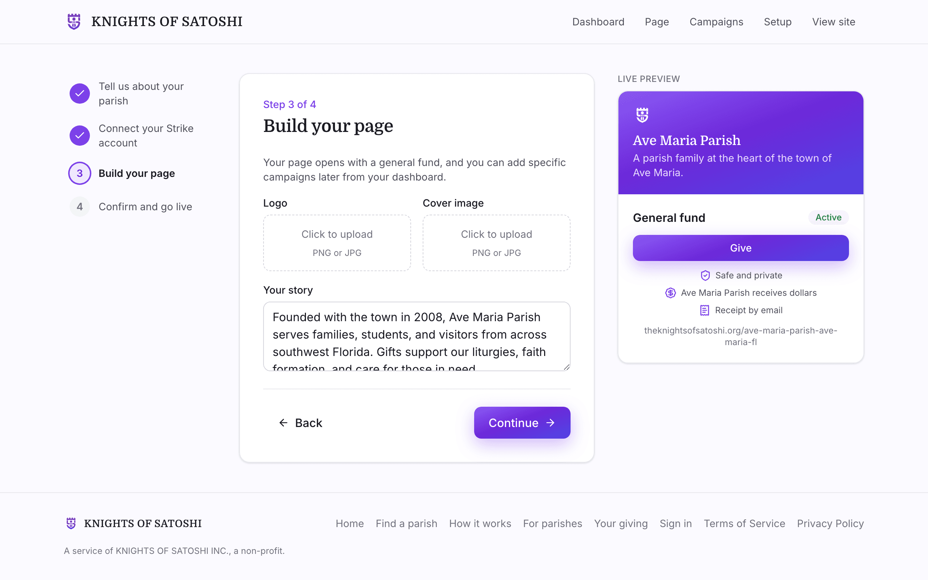928x580 pixels.
Task: Click the shield crest in the live preview banner
Action: tap(642, 115)
